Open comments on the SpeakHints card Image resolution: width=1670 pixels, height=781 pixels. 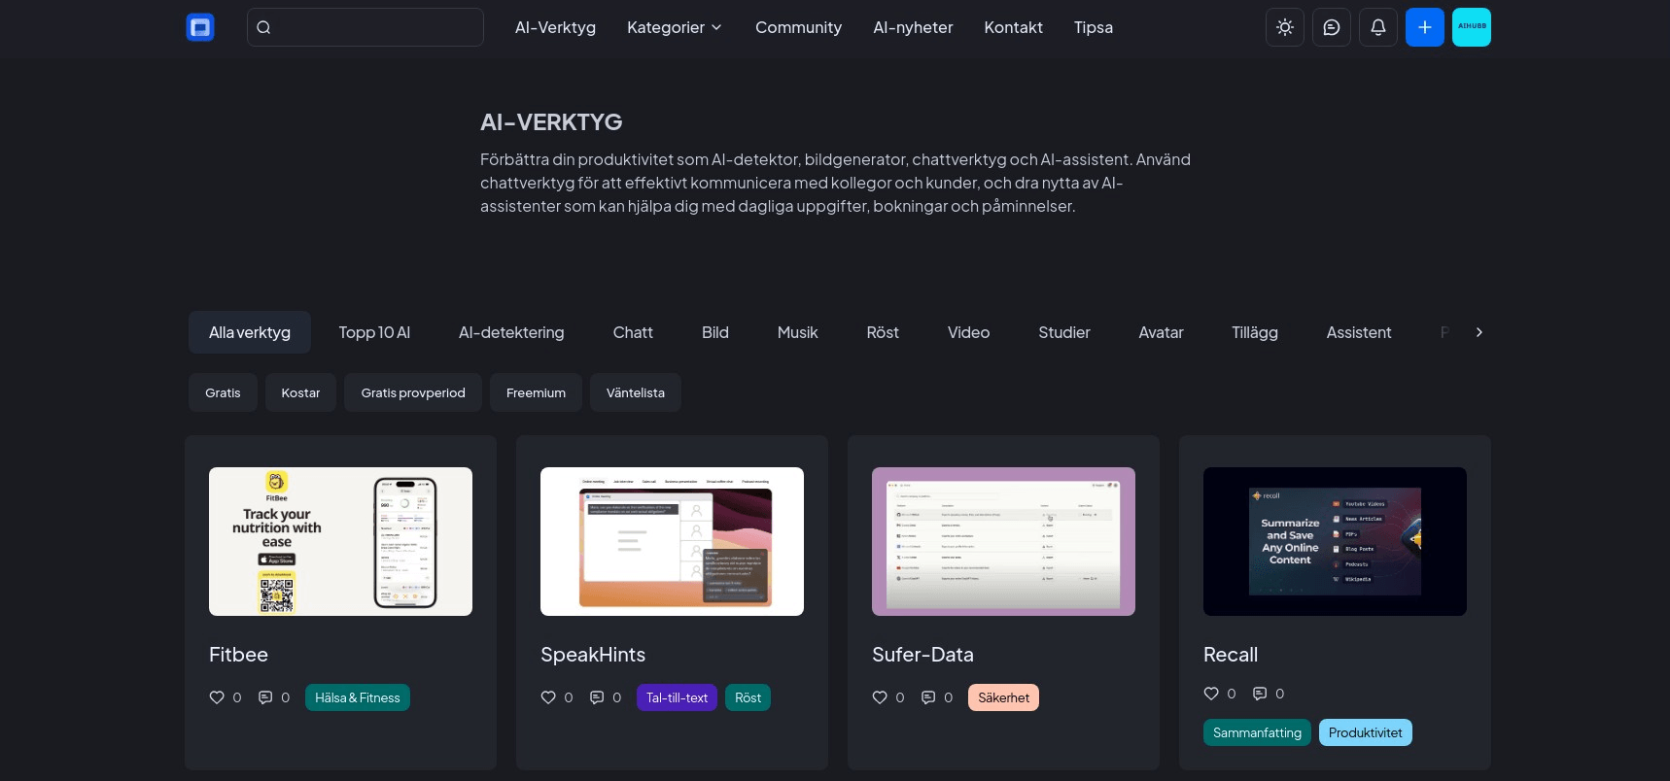coord(597,697)
